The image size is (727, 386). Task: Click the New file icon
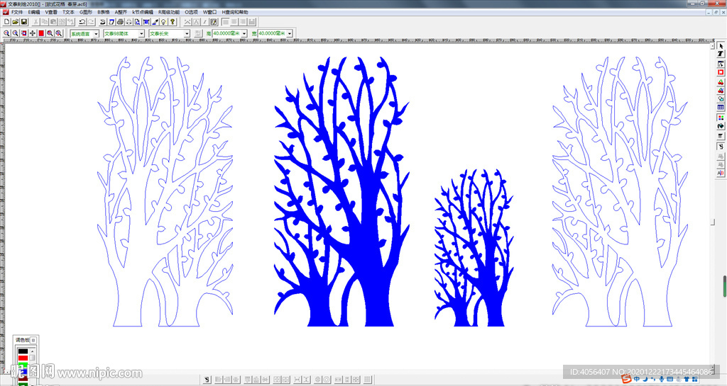(x=6, y=22)
